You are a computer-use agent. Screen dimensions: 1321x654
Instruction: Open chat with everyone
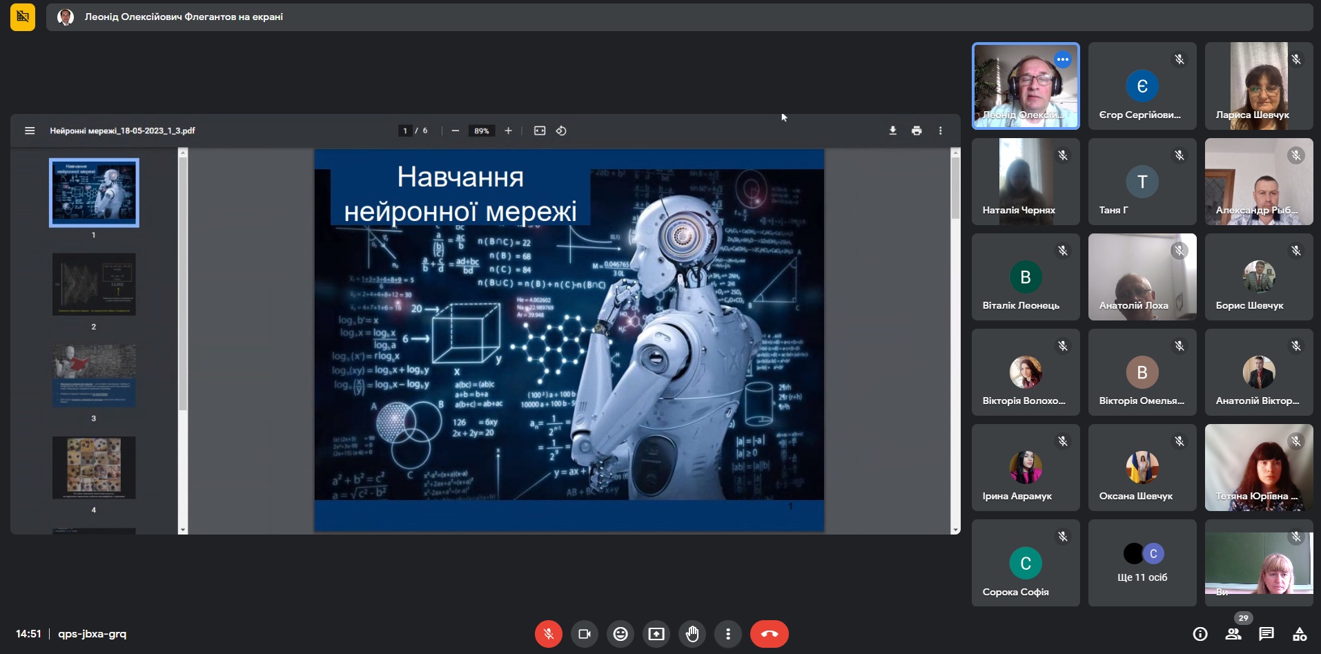pos(1266,634)
